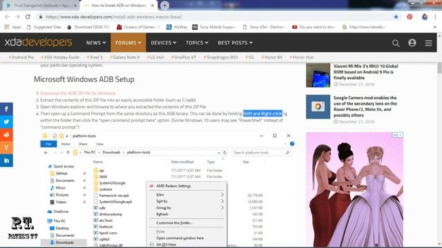Open Chrome three-dot menu
The height and width of the screenshot is (248, 442).
click(436, 17)
